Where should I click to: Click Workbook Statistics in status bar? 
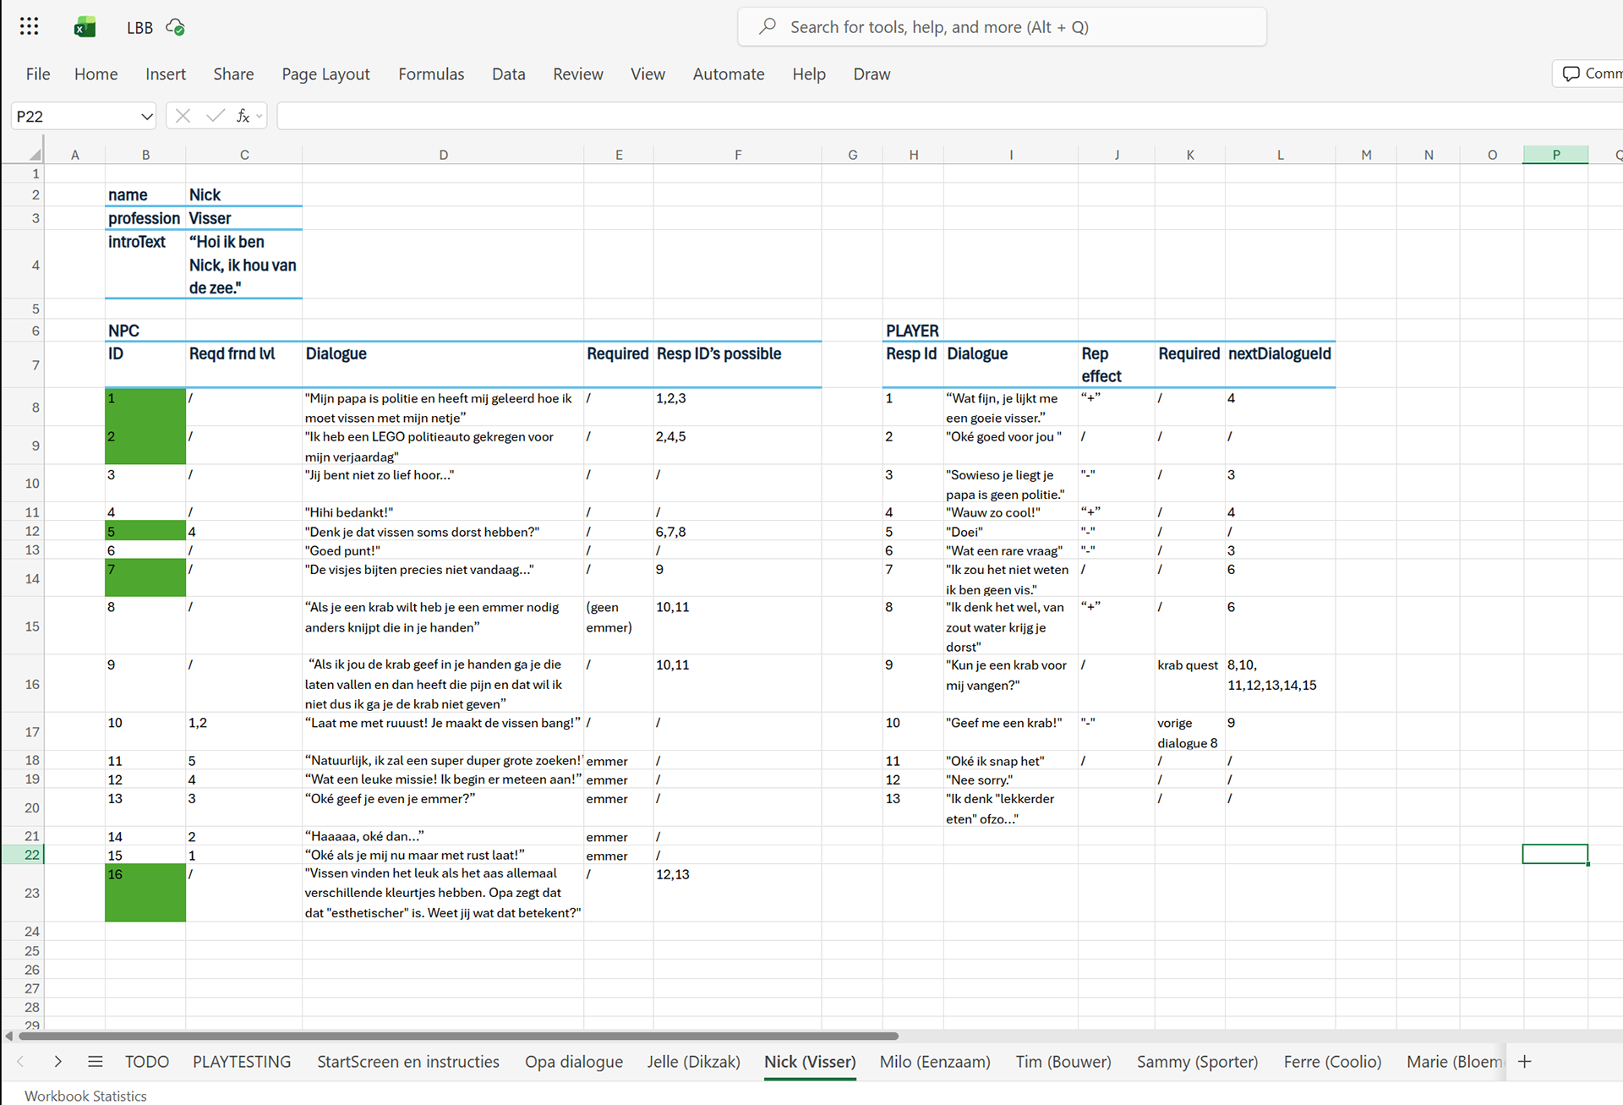[x=85, y=1096]
